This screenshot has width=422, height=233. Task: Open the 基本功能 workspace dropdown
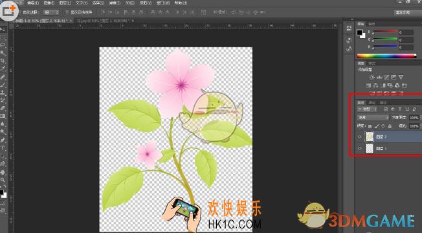[408, 12]
